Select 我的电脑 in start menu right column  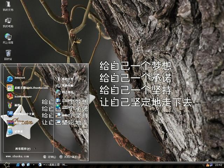click(64, 85)
